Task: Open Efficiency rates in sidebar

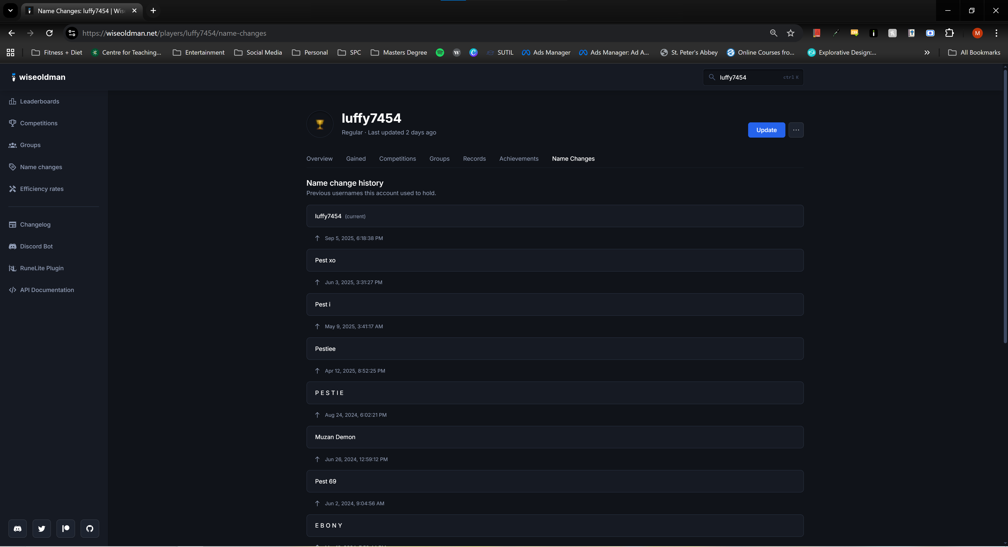Action: click(x=36, y=189)
